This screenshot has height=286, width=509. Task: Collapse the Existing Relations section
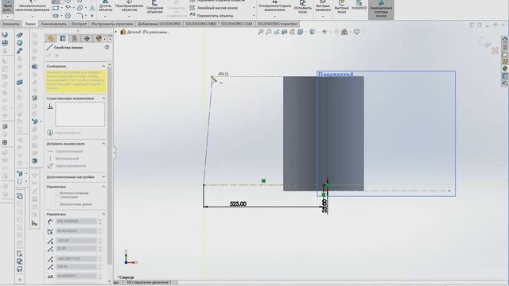click(103, 98)
